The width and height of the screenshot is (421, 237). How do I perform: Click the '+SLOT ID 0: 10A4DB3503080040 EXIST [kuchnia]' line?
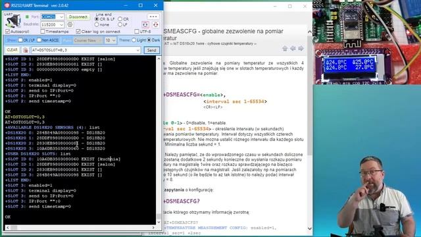point(62,159)
